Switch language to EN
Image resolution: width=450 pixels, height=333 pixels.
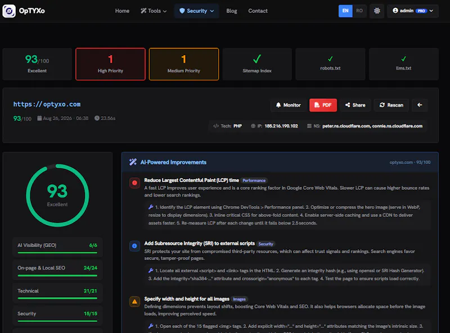pos(345,11)
